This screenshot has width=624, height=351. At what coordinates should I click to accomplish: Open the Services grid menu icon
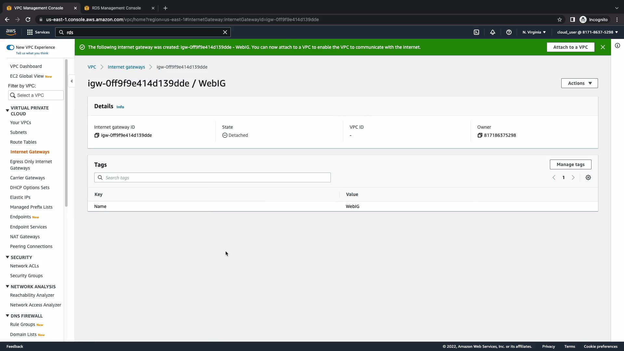click(30, 32)
